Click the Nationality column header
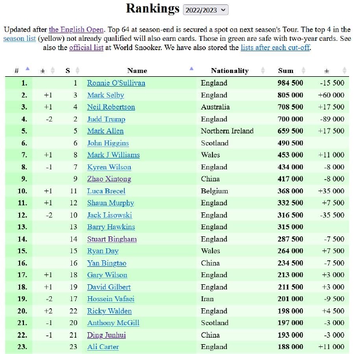Screen dimensions: 354x354 click(230, 71)
